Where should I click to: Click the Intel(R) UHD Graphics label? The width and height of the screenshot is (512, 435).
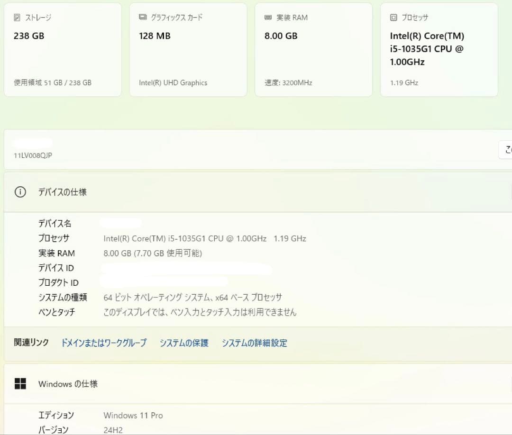click(x=173, y=82)
